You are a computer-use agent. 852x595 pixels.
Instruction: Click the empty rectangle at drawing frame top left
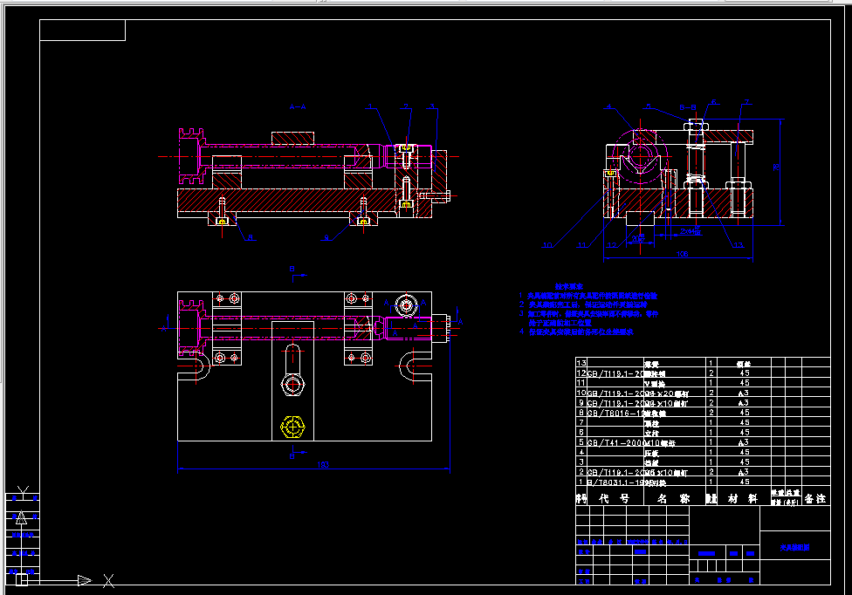tap(83, 31)
